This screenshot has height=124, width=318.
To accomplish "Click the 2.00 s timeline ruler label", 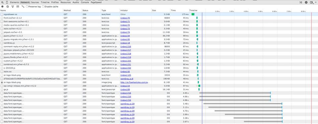I will pyautogui.click(x=217, y=11).
